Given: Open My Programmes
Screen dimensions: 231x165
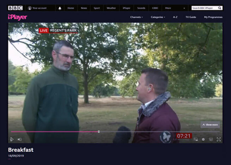Looking at the screenshot, I should coord(213,17).
